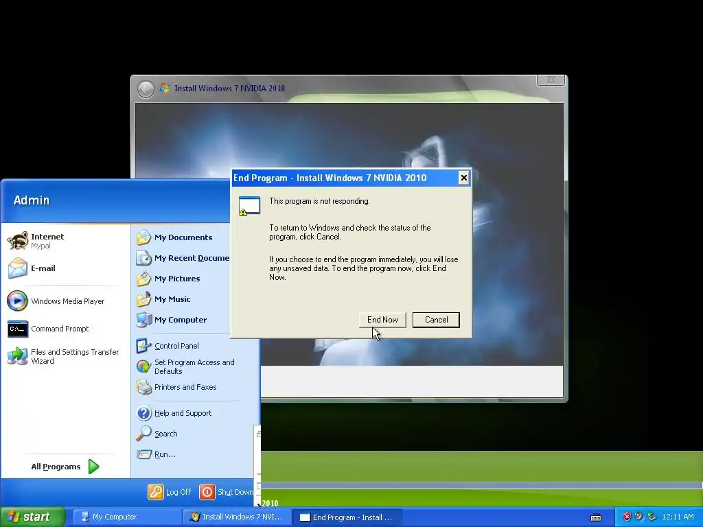Click the red security shield tray icon
The height and width of the screenshot is (527, 703).
pyautogui.click(x=627, y=517)
